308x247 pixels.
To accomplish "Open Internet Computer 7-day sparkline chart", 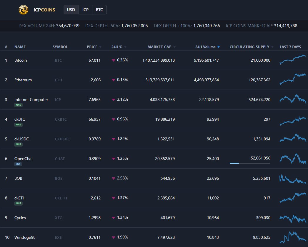I will coord(293,99).
